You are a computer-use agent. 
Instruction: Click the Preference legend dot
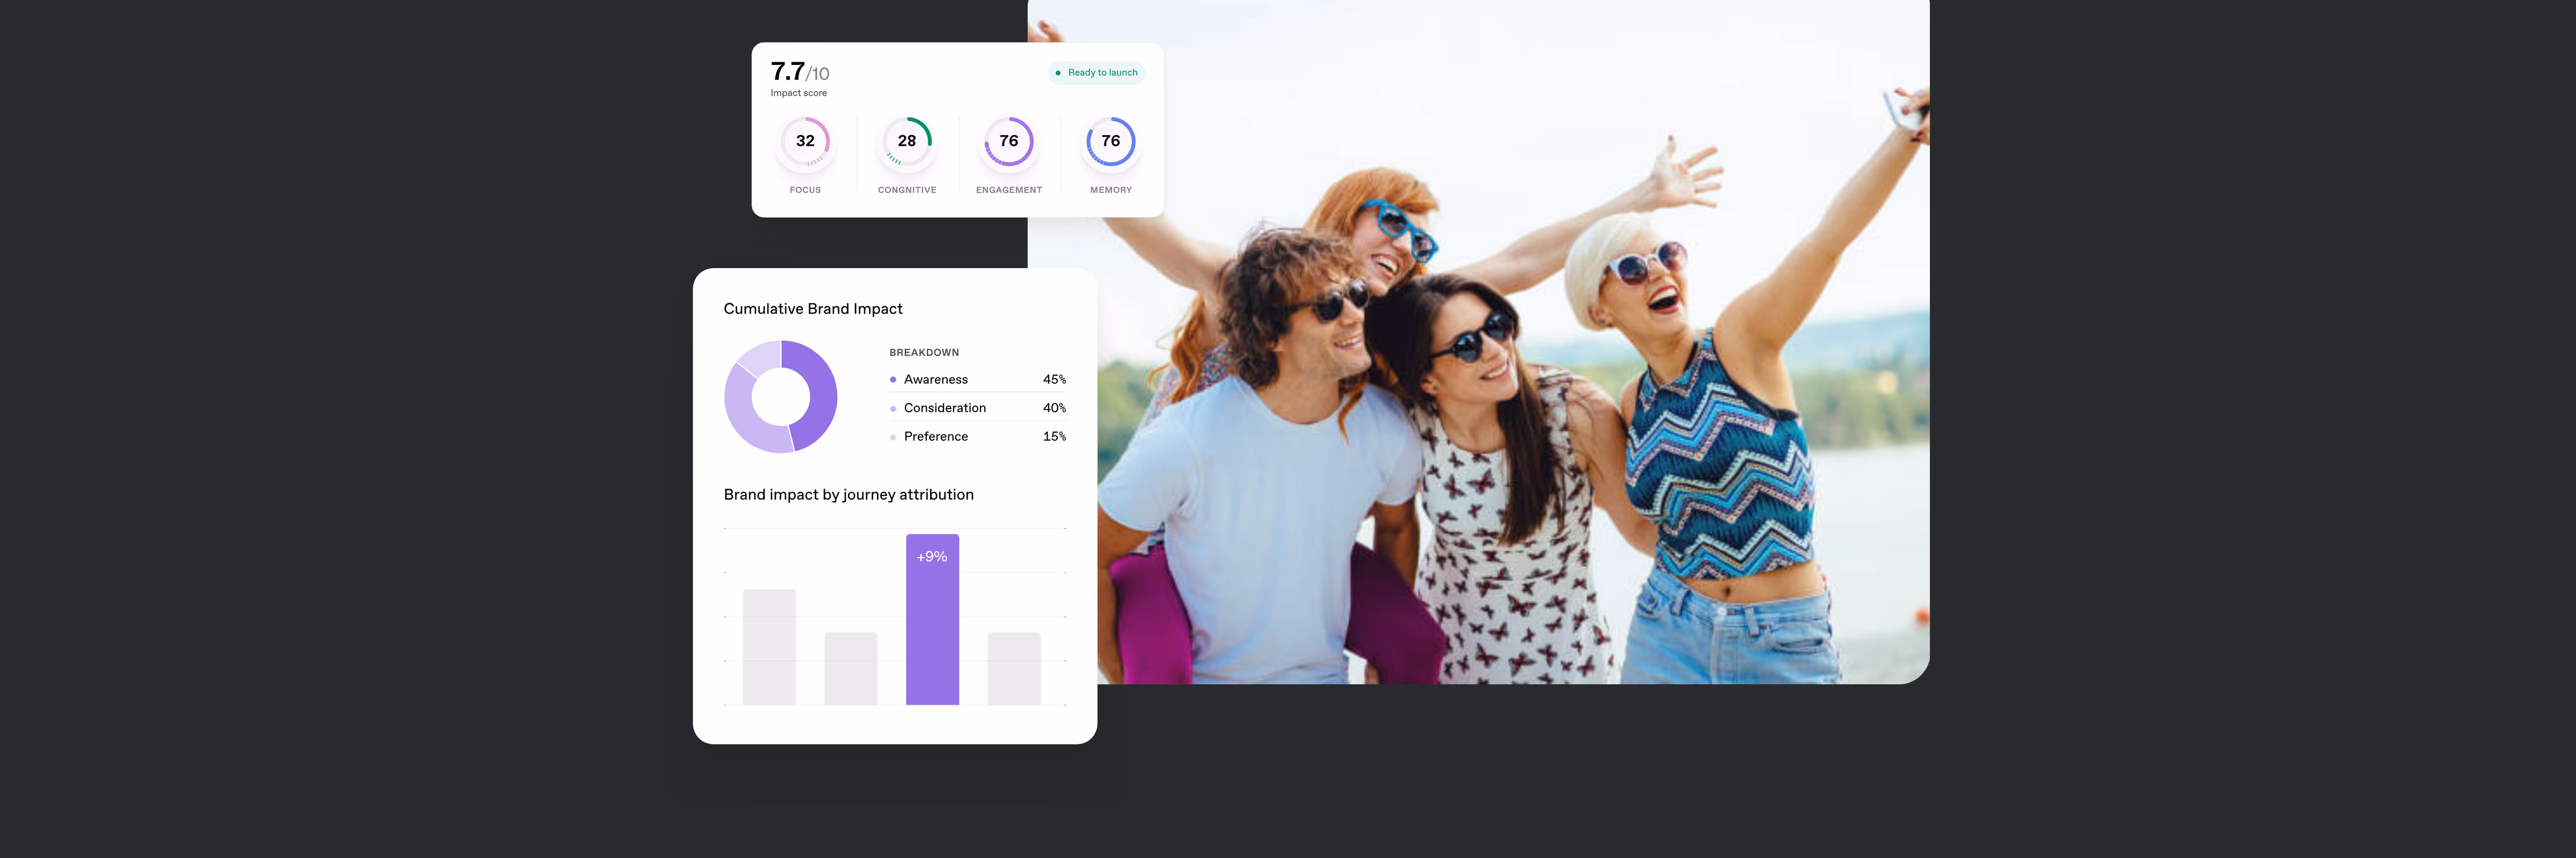pos(893,437)
